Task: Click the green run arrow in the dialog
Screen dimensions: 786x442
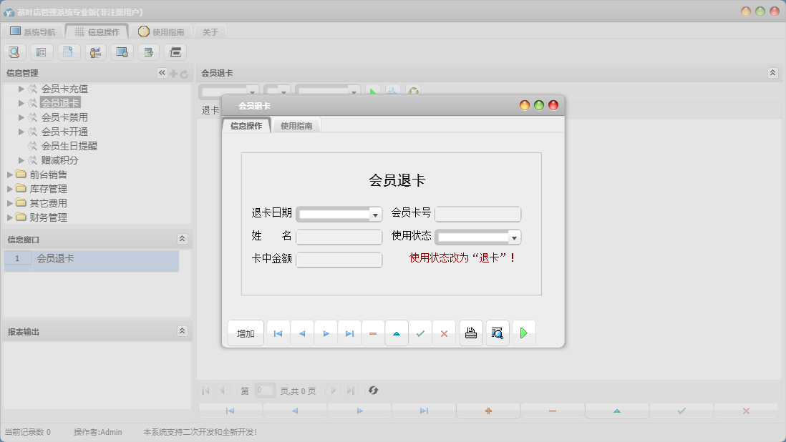Action: click(523, 333)
